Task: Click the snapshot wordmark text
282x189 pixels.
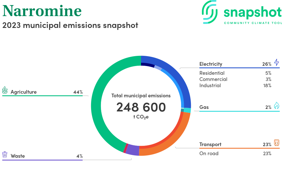Action: pyautogui.click(x=252, y=12)
